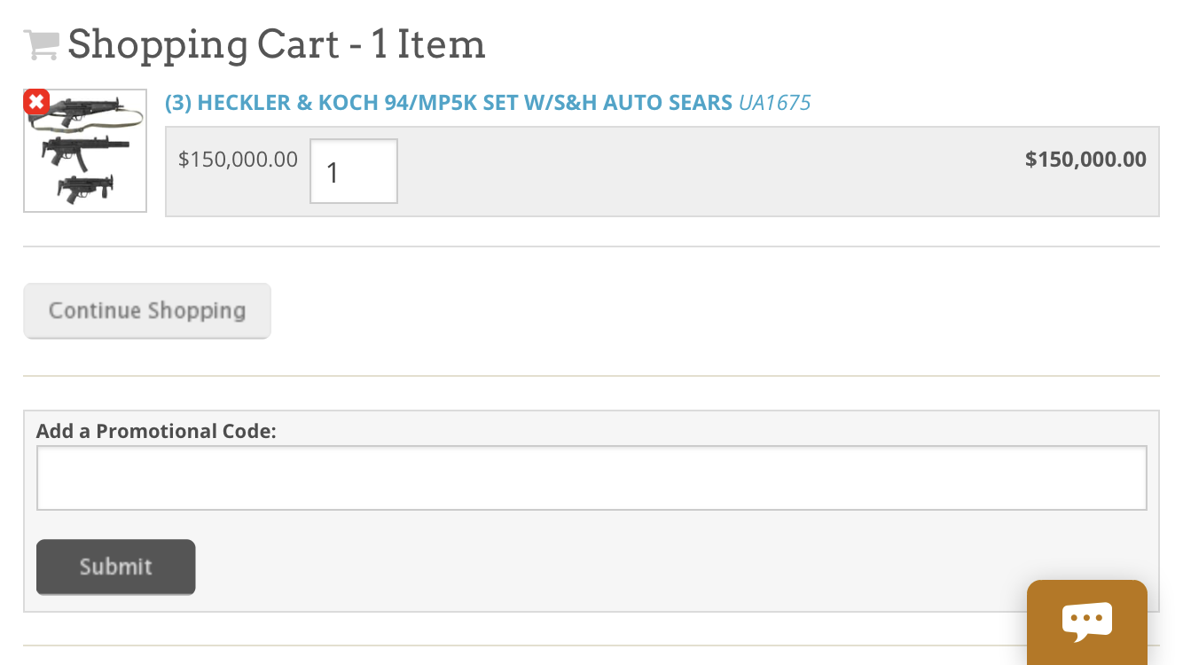This screenshot has width=1183, height=665.
Task: Click the UA1675 item code text
Action: (x=775, y=103)
